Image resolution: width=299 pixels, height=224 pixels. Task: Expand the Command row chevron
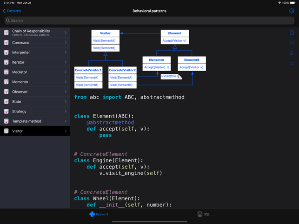66,42
